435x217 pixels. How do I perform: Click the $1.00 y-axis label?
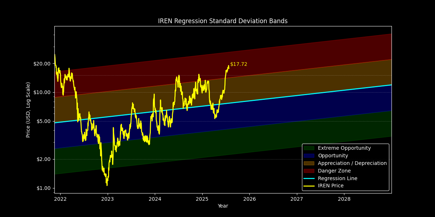[x=43, y=188]
